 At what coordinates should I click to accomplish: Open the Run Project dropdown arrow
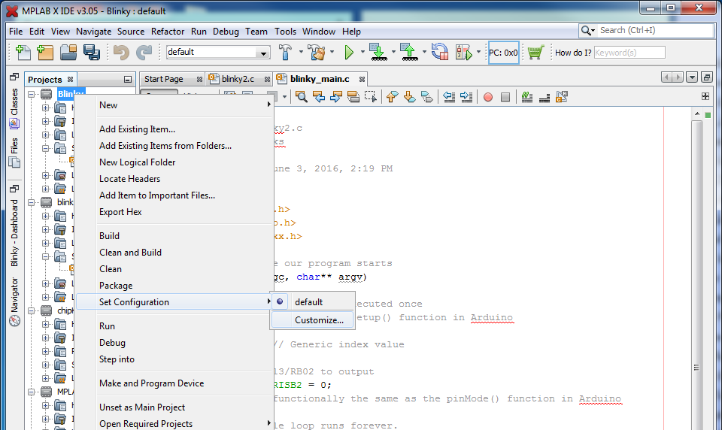[363, 52]
